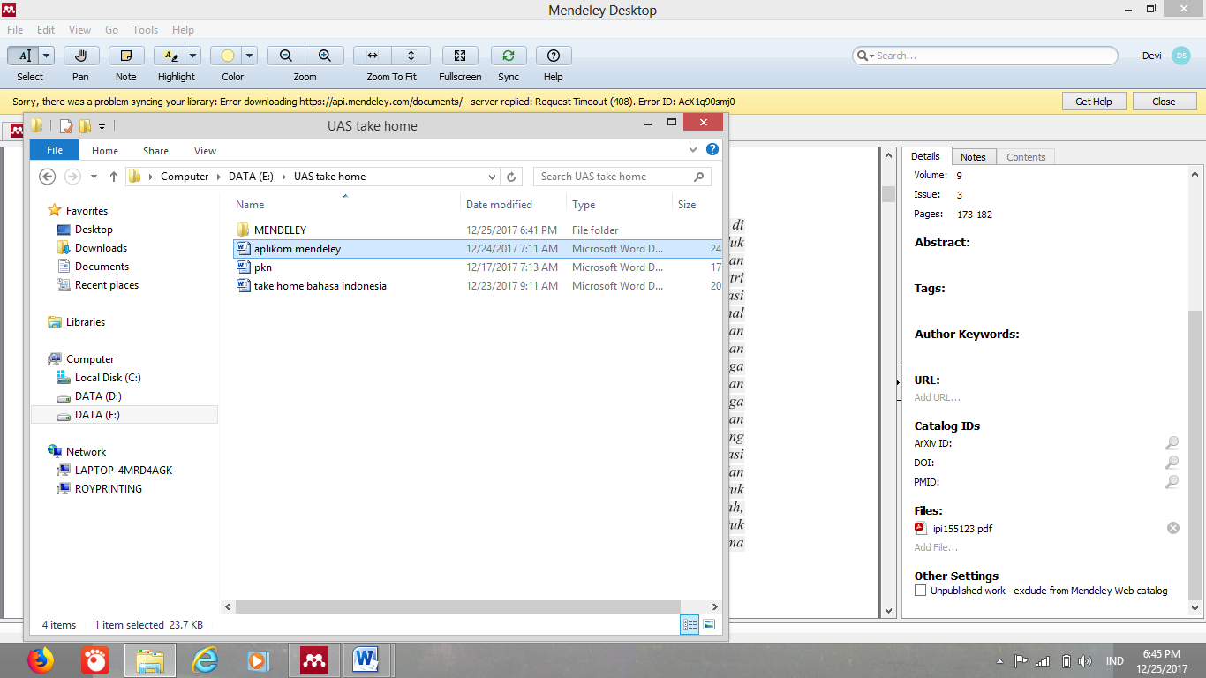
Task: Zoom in with the plus magnifier
Action: point(325,56)
